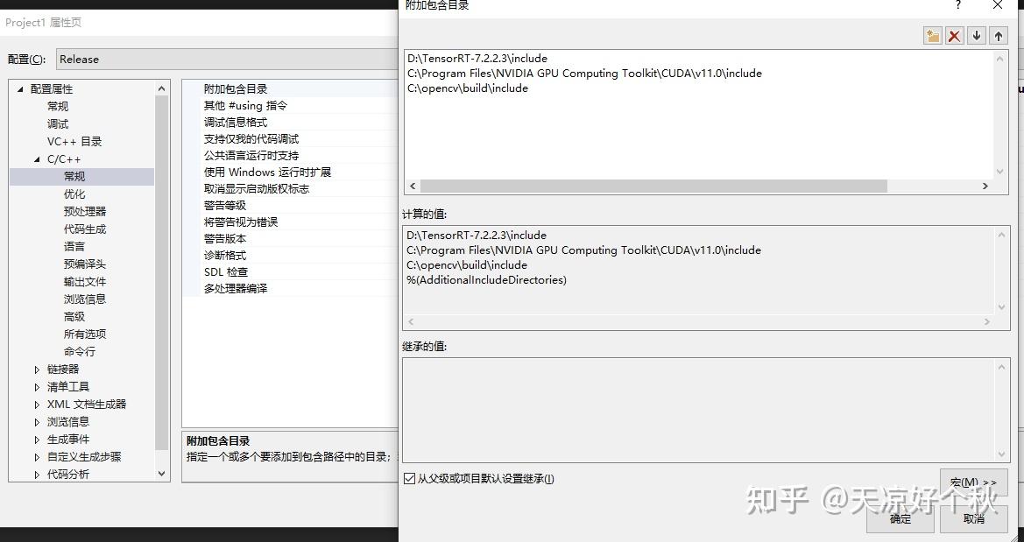
Task: Open the dialog help via question mark
Action: pos(957,7)
